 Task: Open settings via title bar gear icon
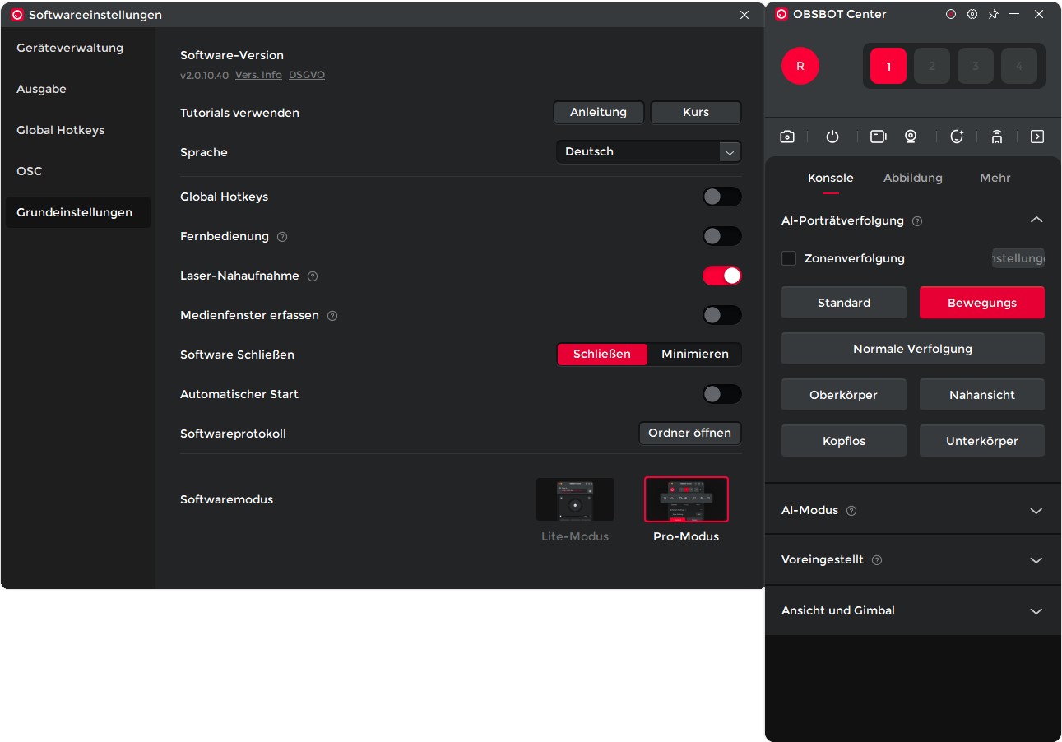coord(972,15)
